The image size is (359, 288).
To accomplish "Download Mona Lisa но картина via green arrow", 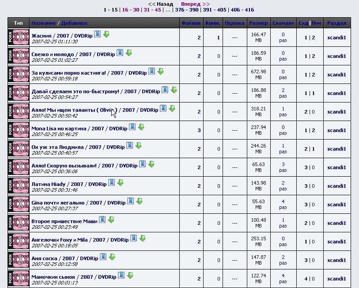I will (141, 127).
